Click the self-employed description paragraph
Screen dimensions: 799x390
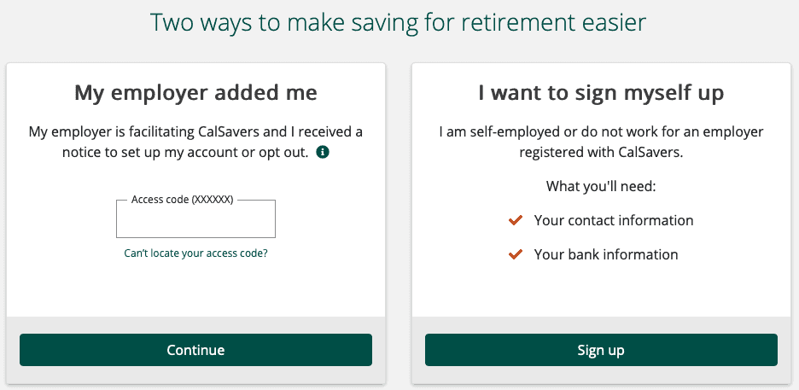coord(601,142)
